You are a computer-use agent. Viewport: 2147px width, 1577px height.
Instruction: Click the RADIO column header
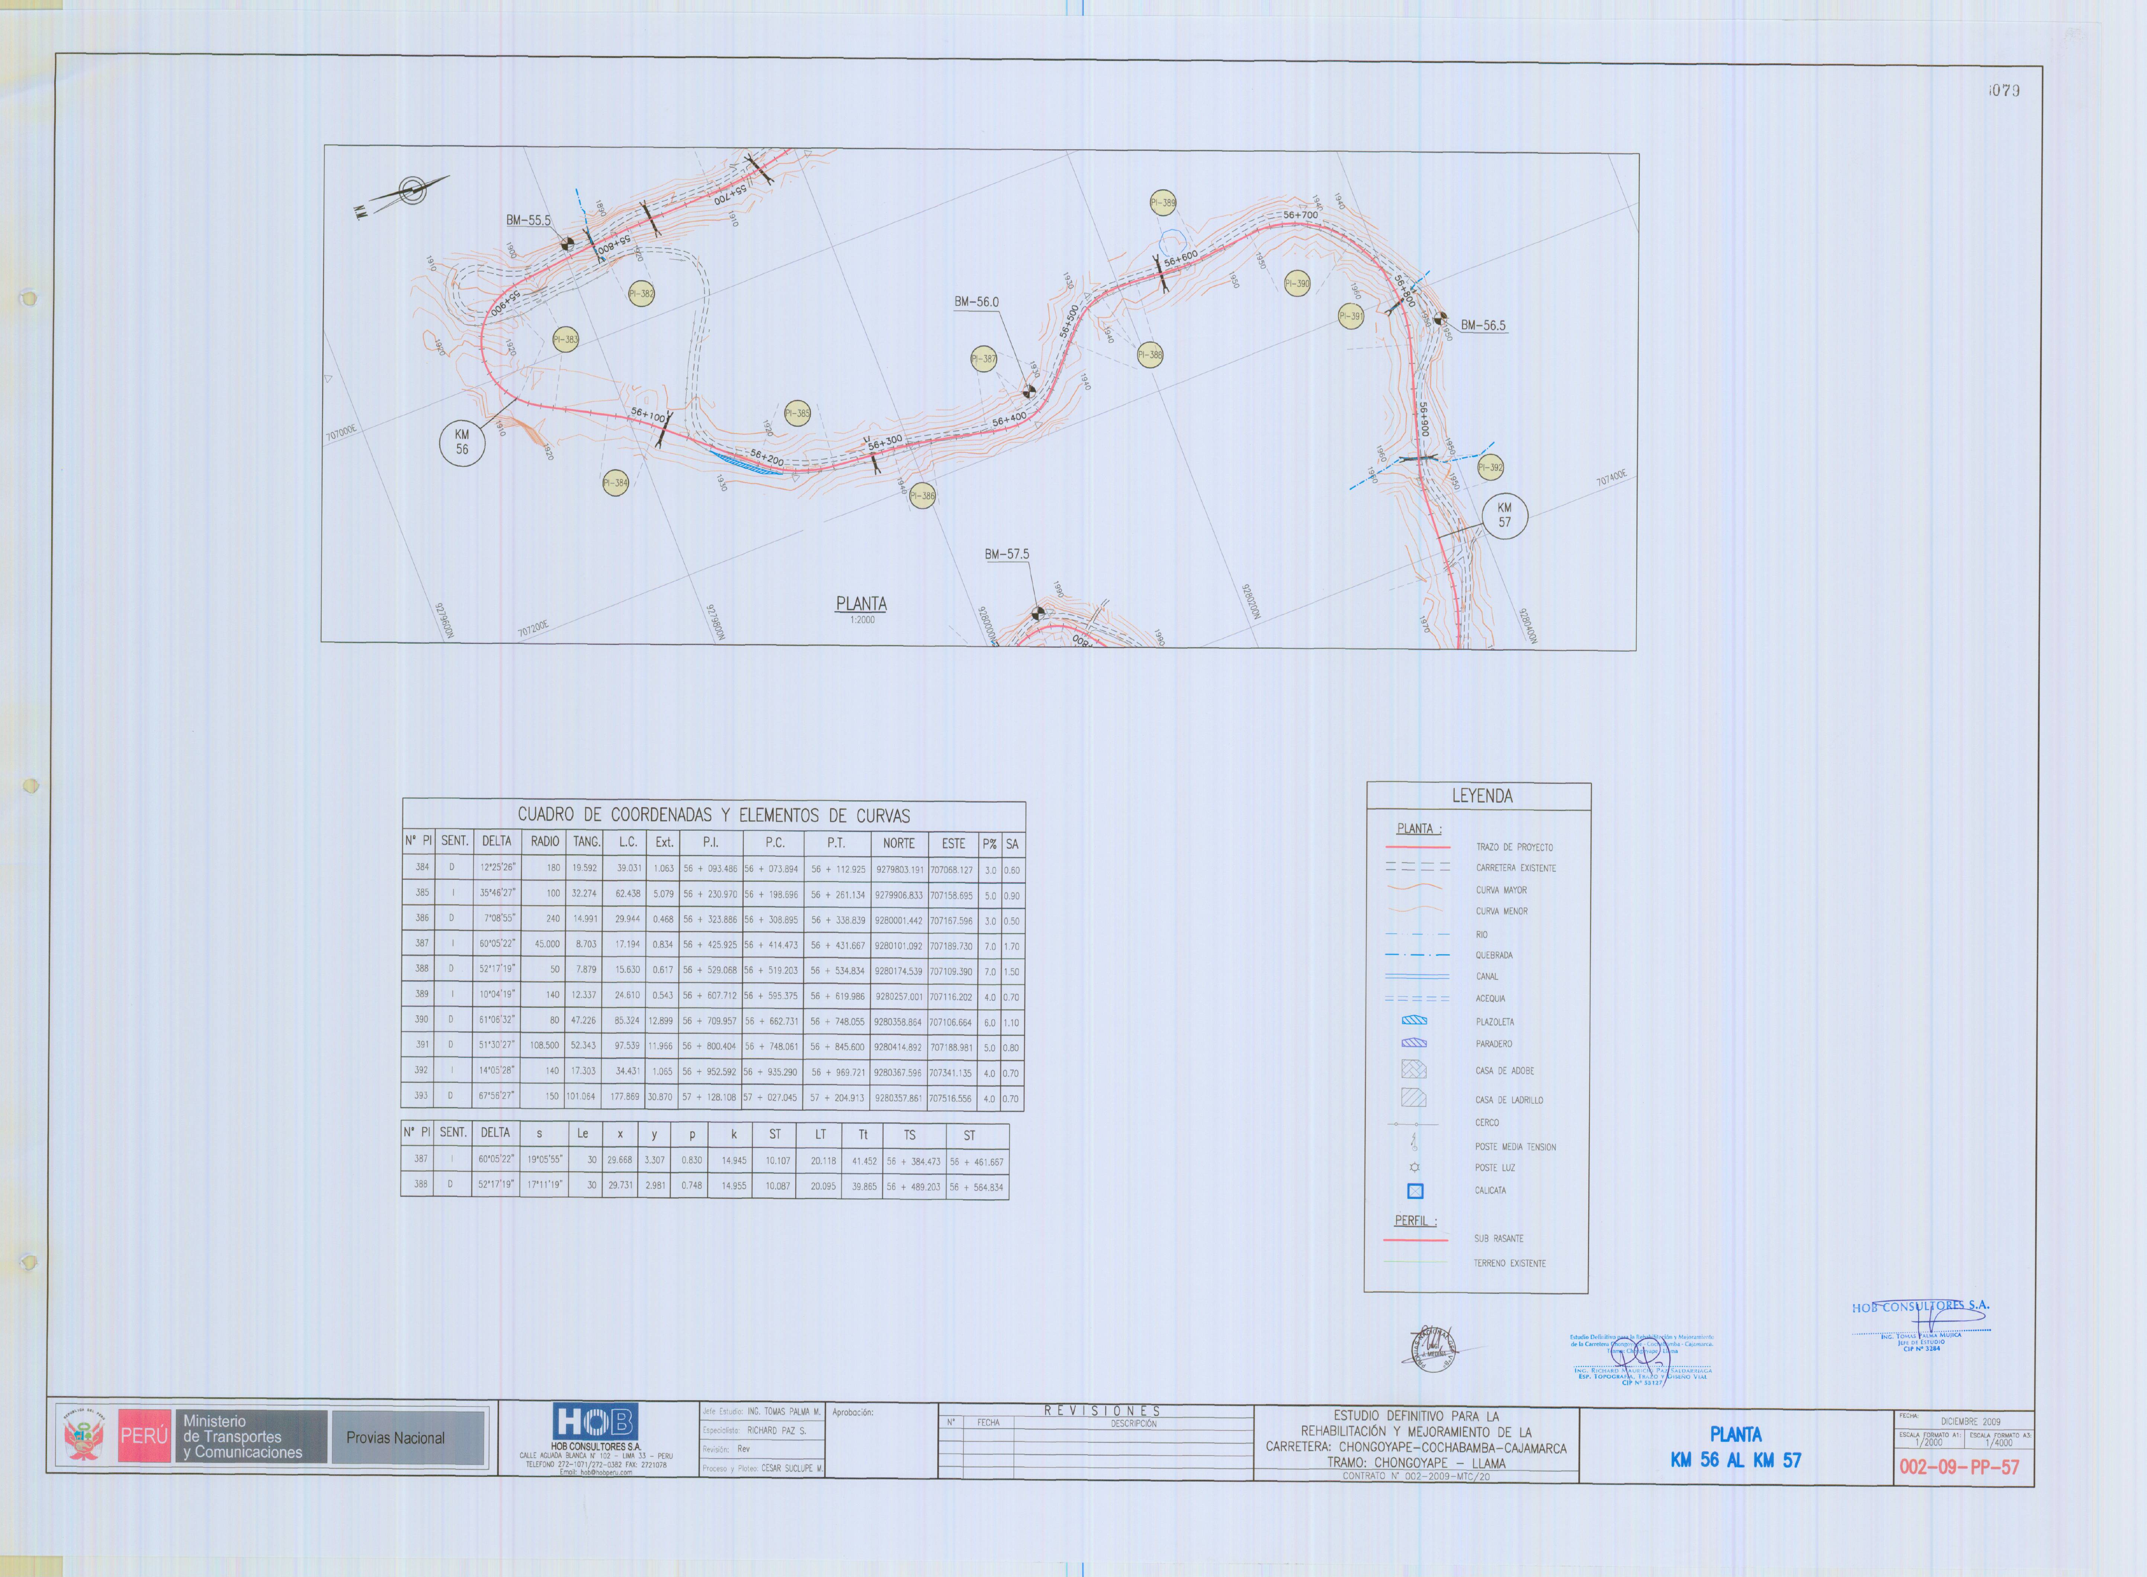(x=545, y=841)
